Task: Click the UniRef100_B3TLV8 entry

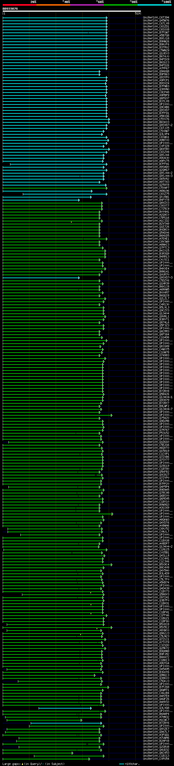Action: point(156,101)
